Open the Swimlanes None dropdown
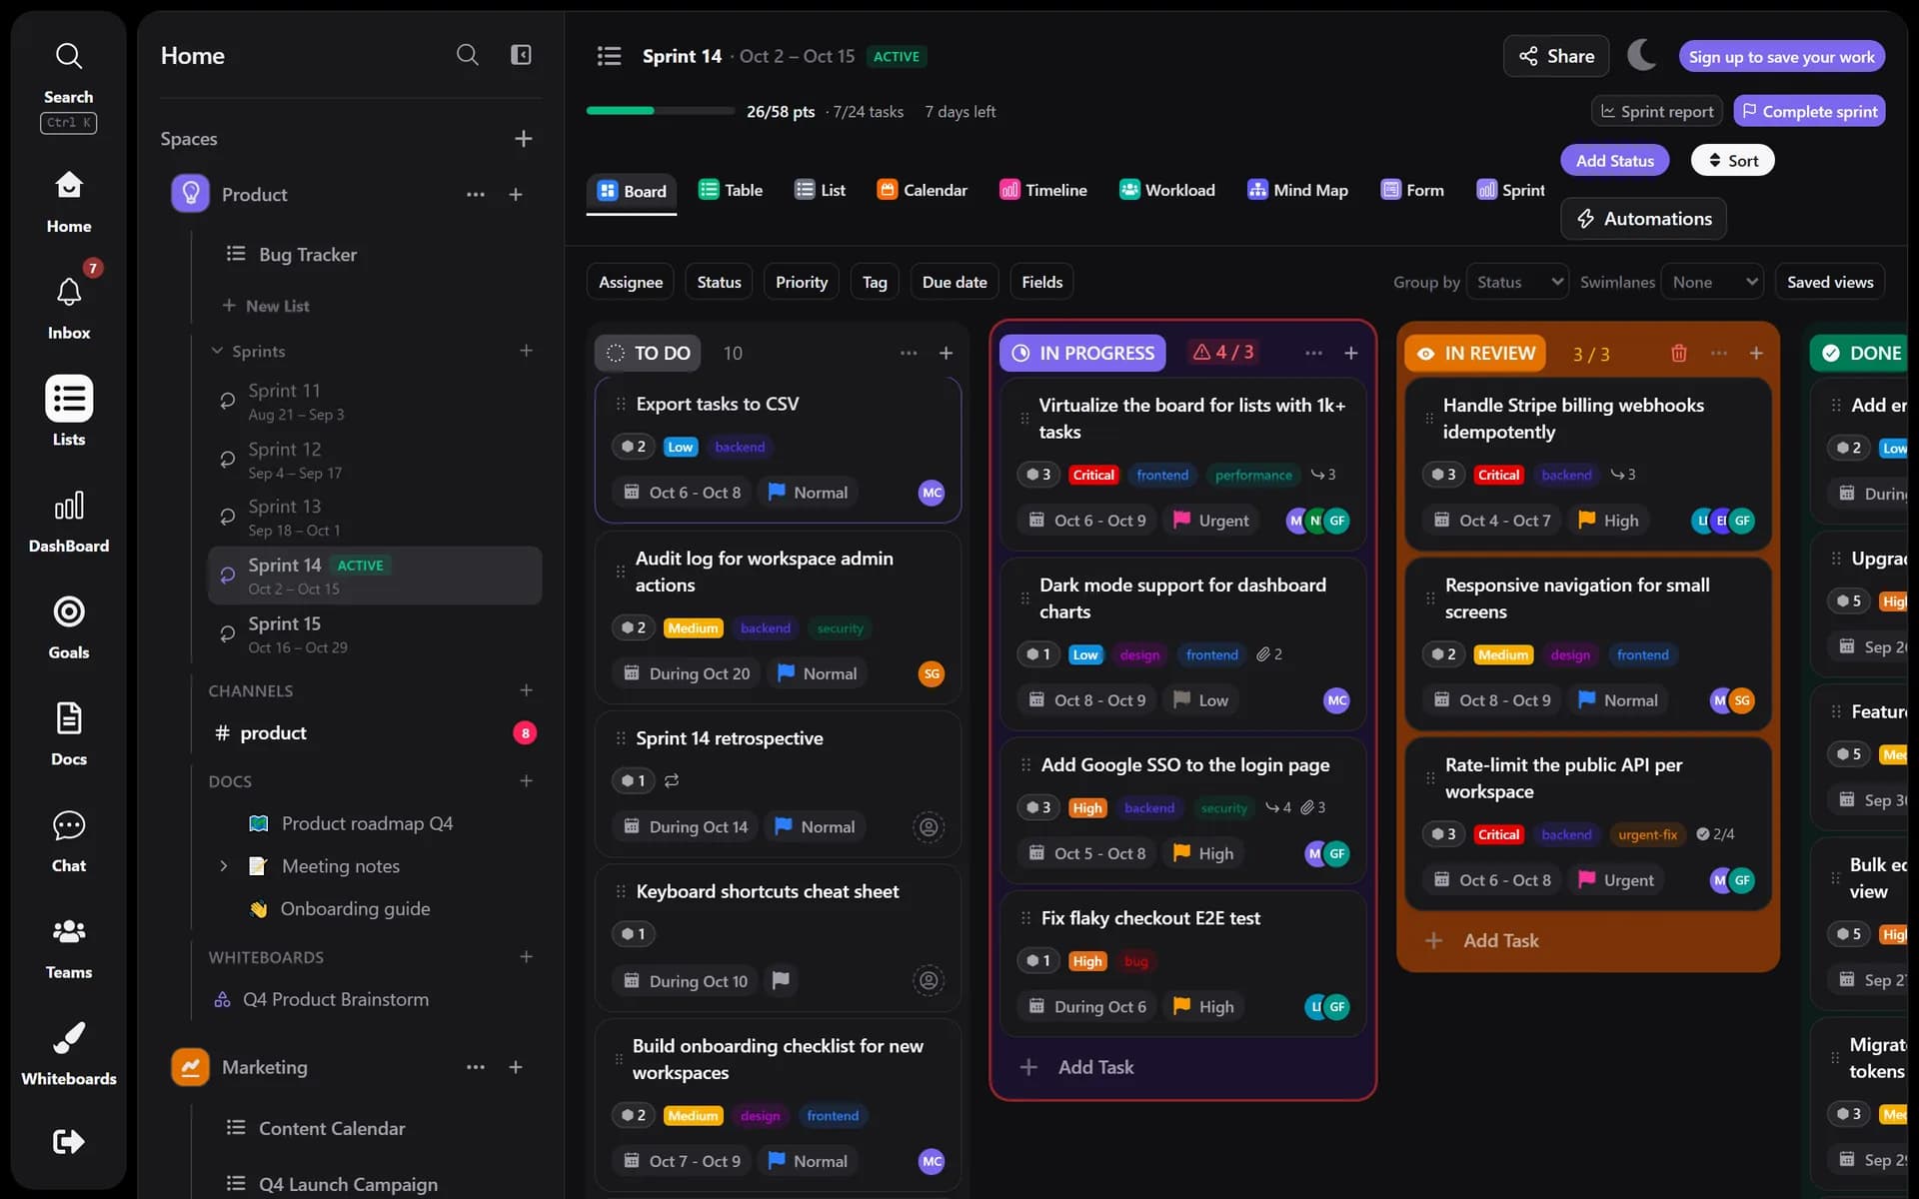This screenshot has height=1199, width=1919. [1711, 283]
